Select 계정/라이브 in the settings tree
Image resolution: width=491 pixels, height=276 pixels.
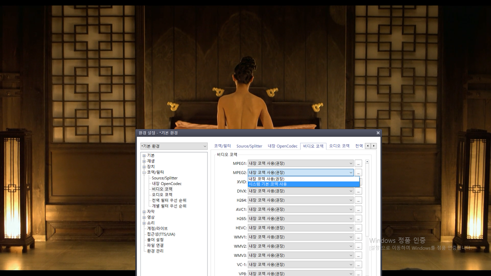(157, 229)
